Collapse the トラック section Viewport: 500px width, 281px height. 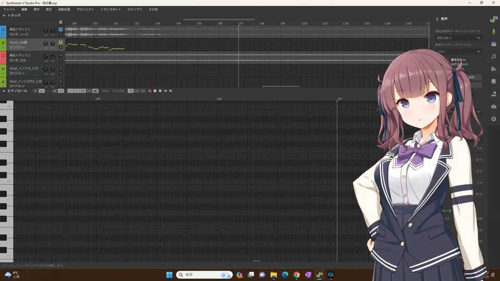point(4,15)
